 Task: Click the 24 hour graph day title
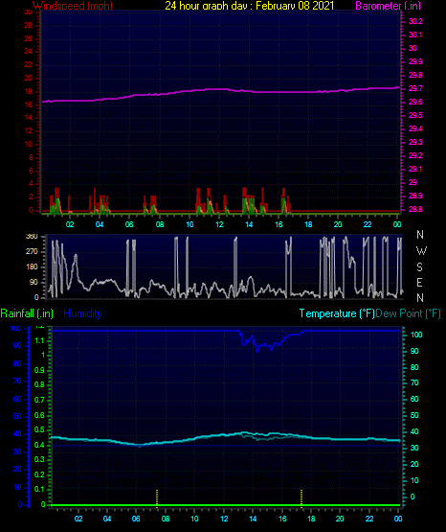pyautogui.click(x=249, y=6)
